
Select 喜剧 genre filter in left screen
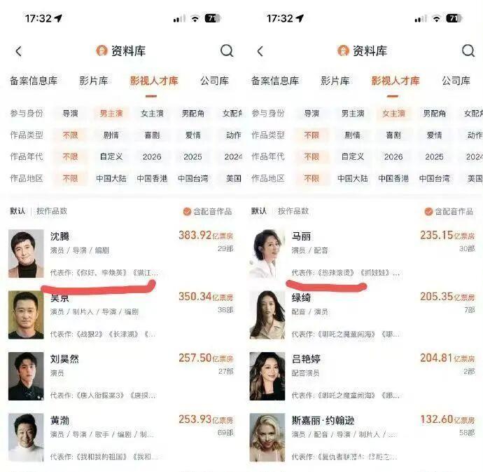pyautogui.click(x=152, y=135)
